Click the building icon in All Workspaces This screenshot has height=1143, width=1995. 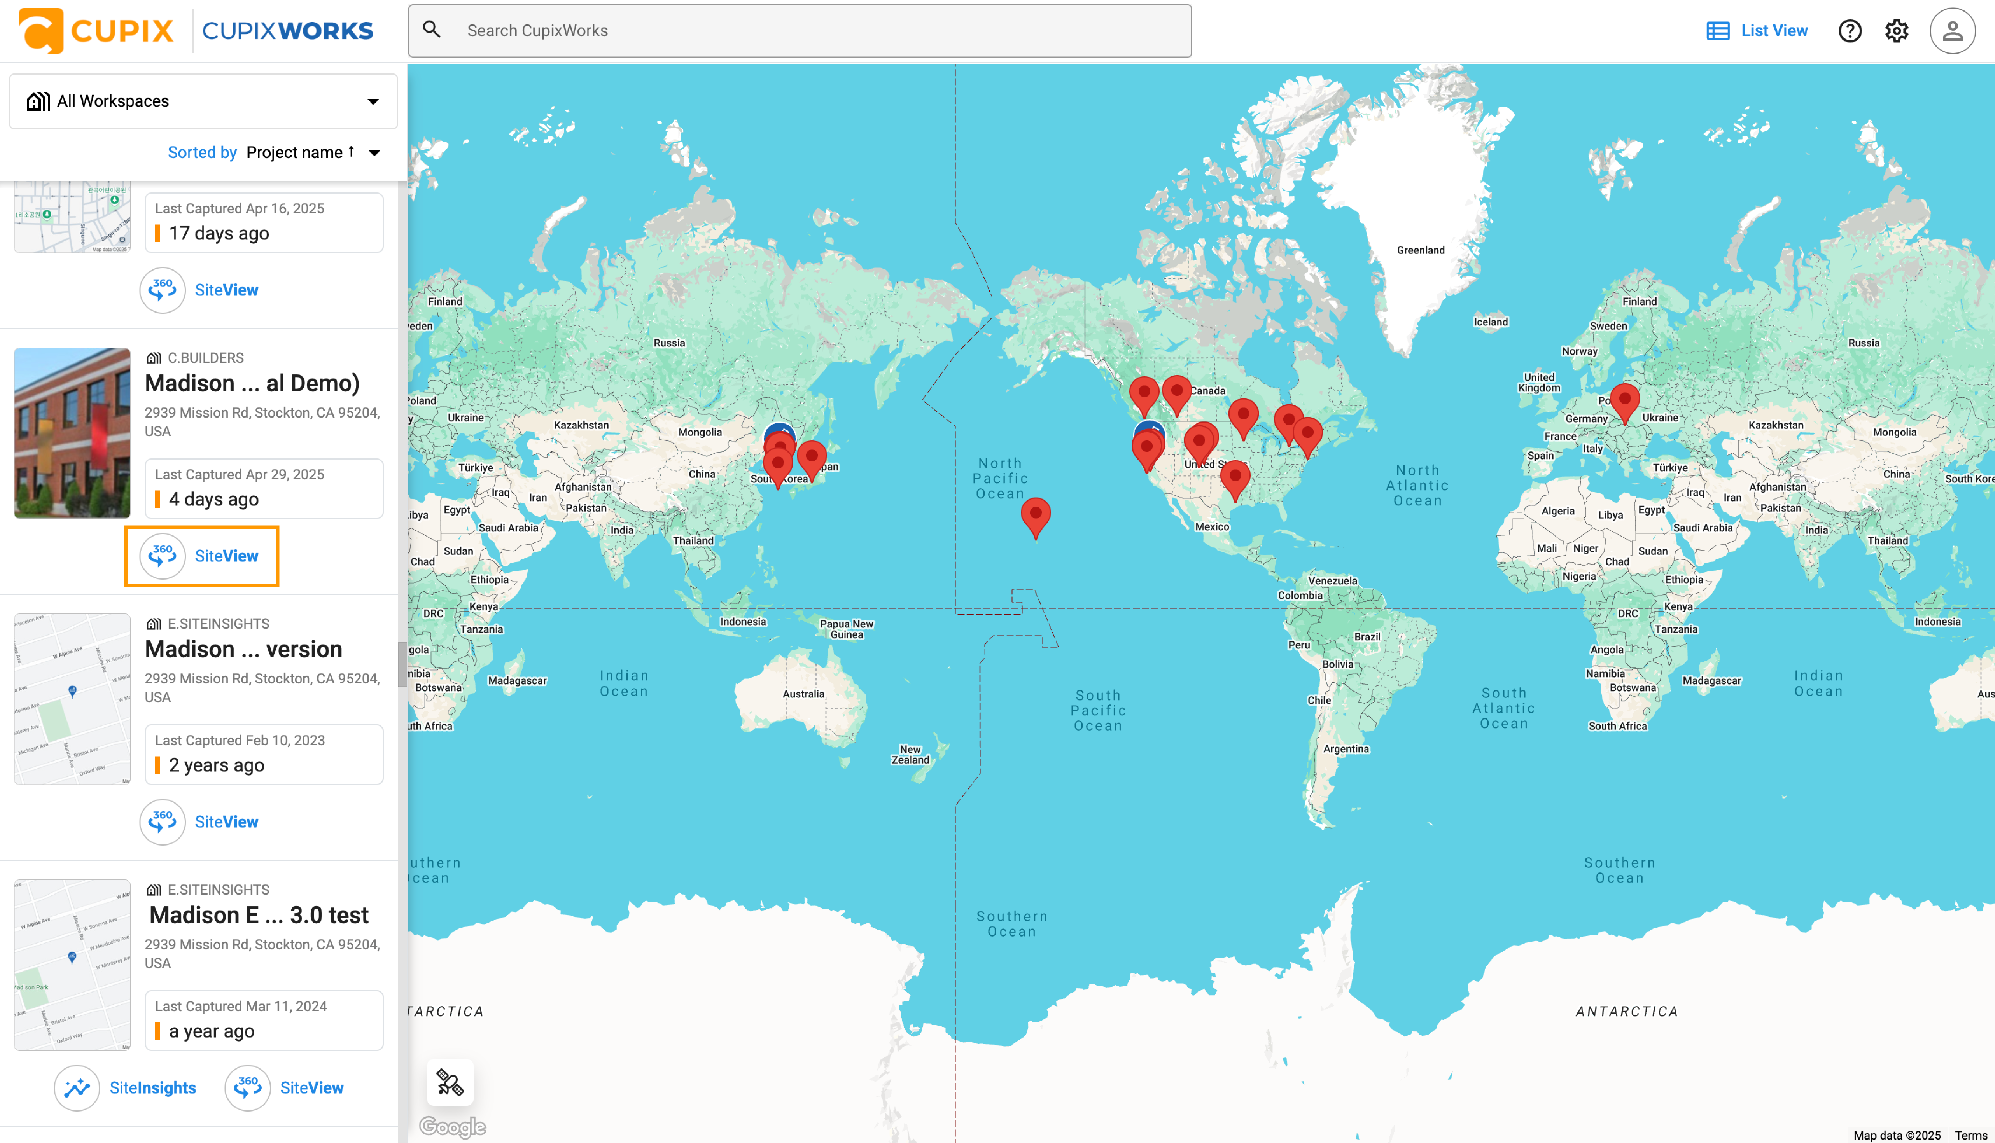point(38,101)
